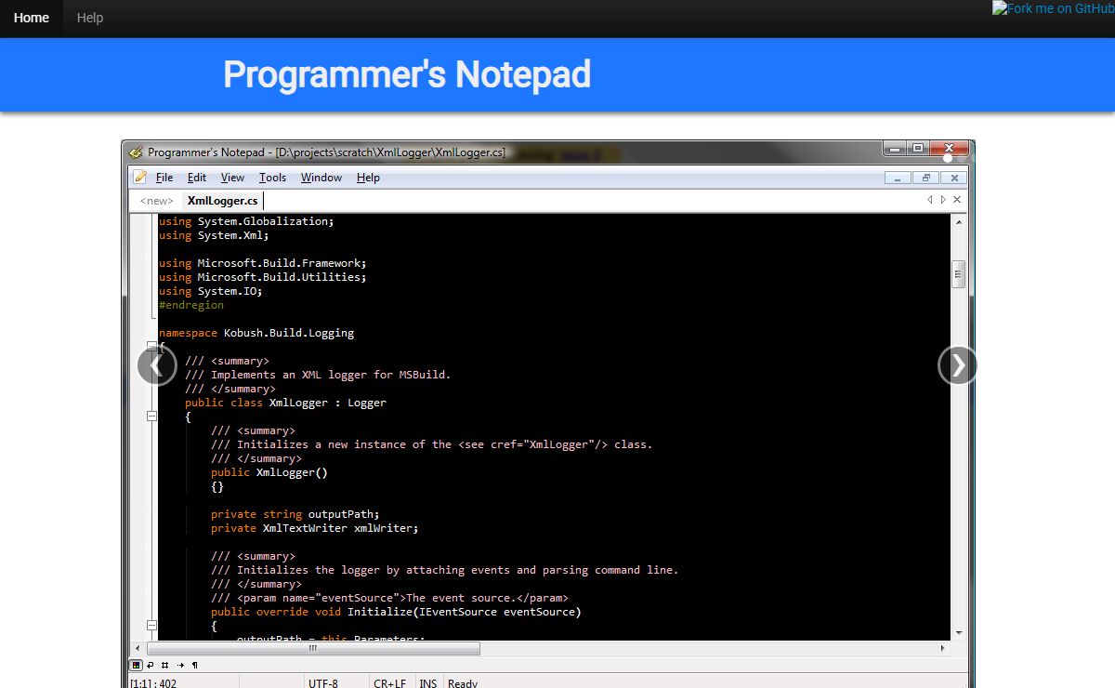The height and width of the screenshot is (688, 1115).
Task: Open the Tools menu
Action: click(x=272, y=178)
